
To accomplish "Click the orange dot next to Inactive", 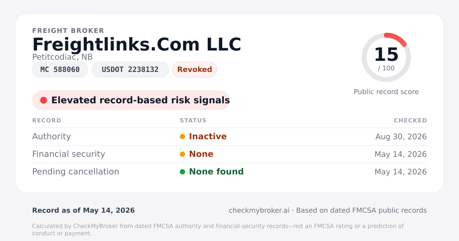I will click(x=182, y=137).
